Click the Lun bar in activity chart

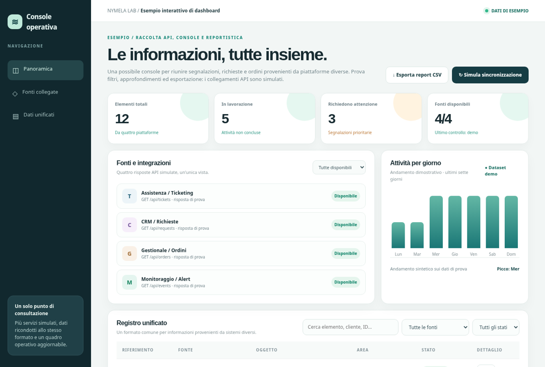click(399, 235)
